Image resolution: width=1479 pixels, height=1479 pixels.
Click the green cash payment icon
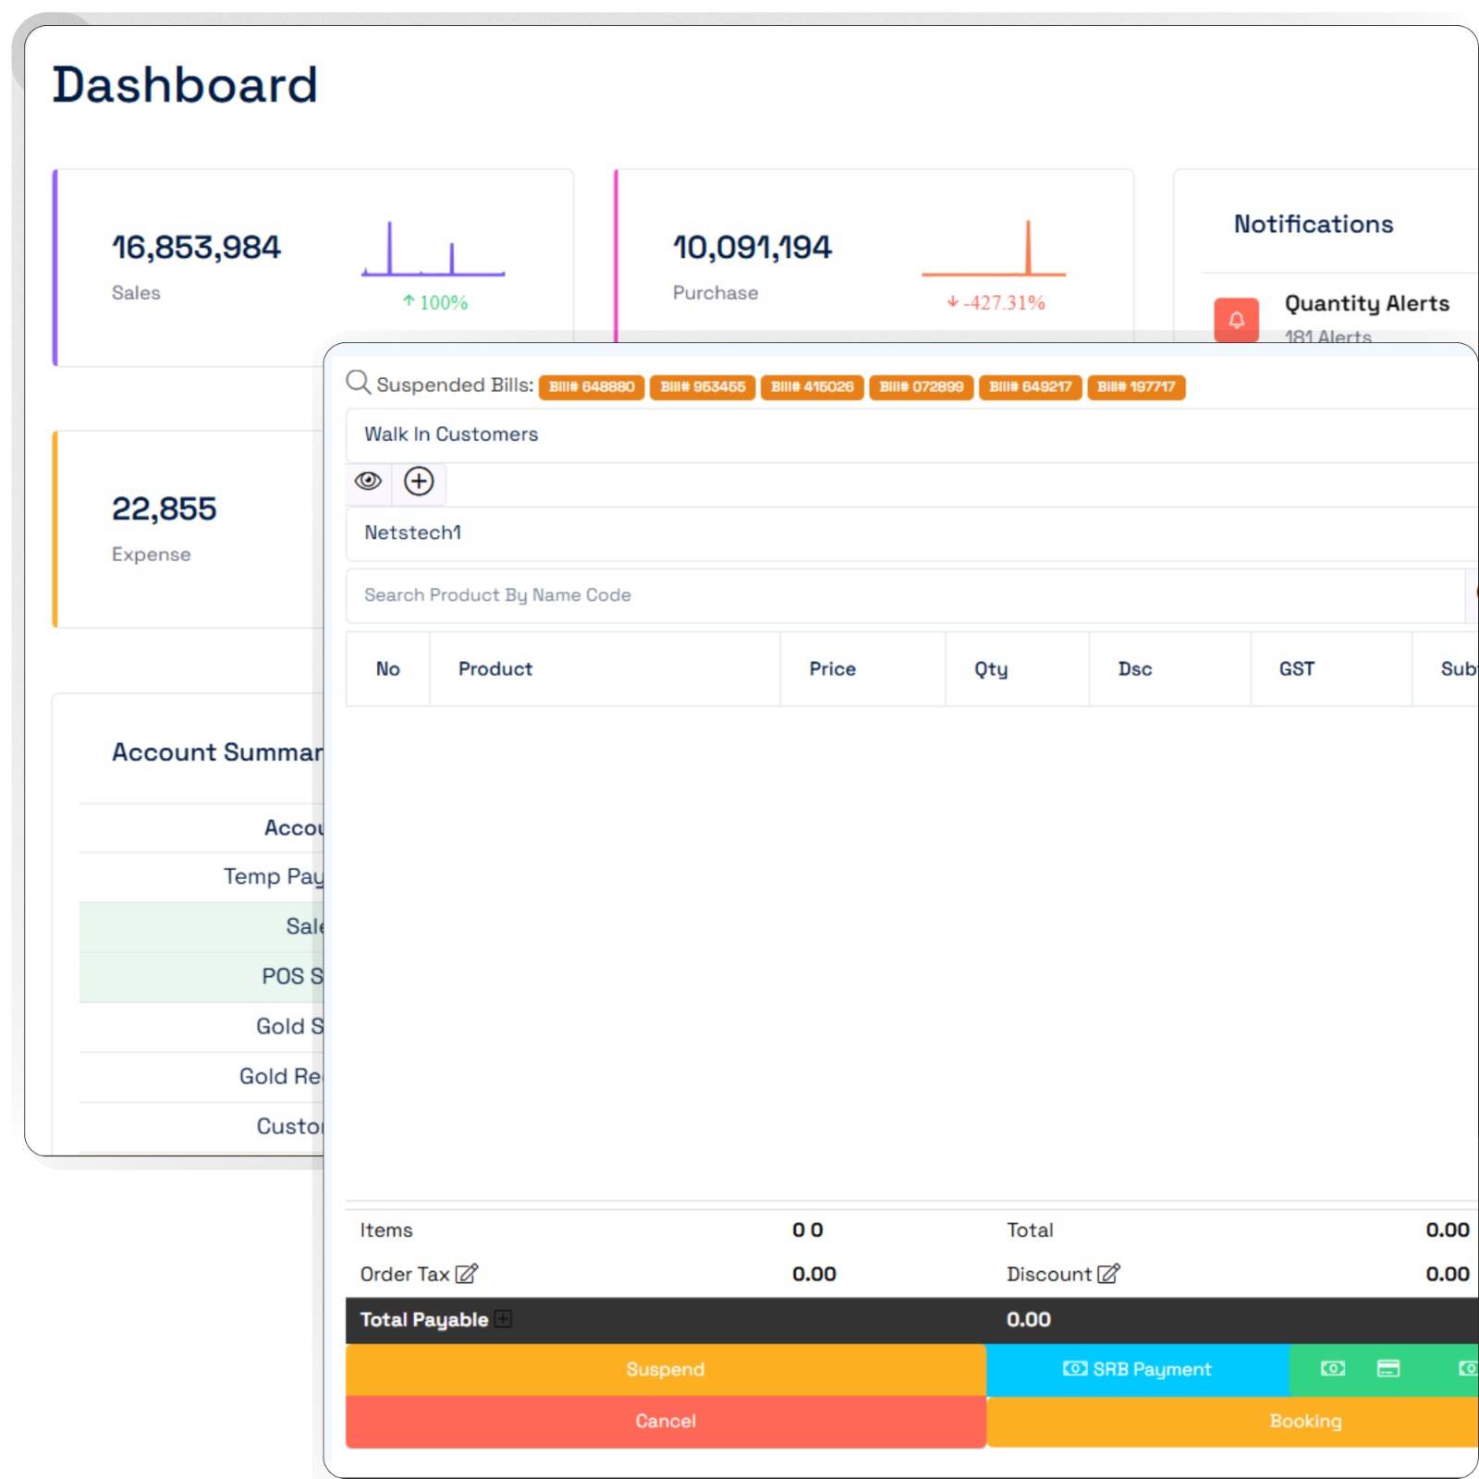pos(1332,1369)
